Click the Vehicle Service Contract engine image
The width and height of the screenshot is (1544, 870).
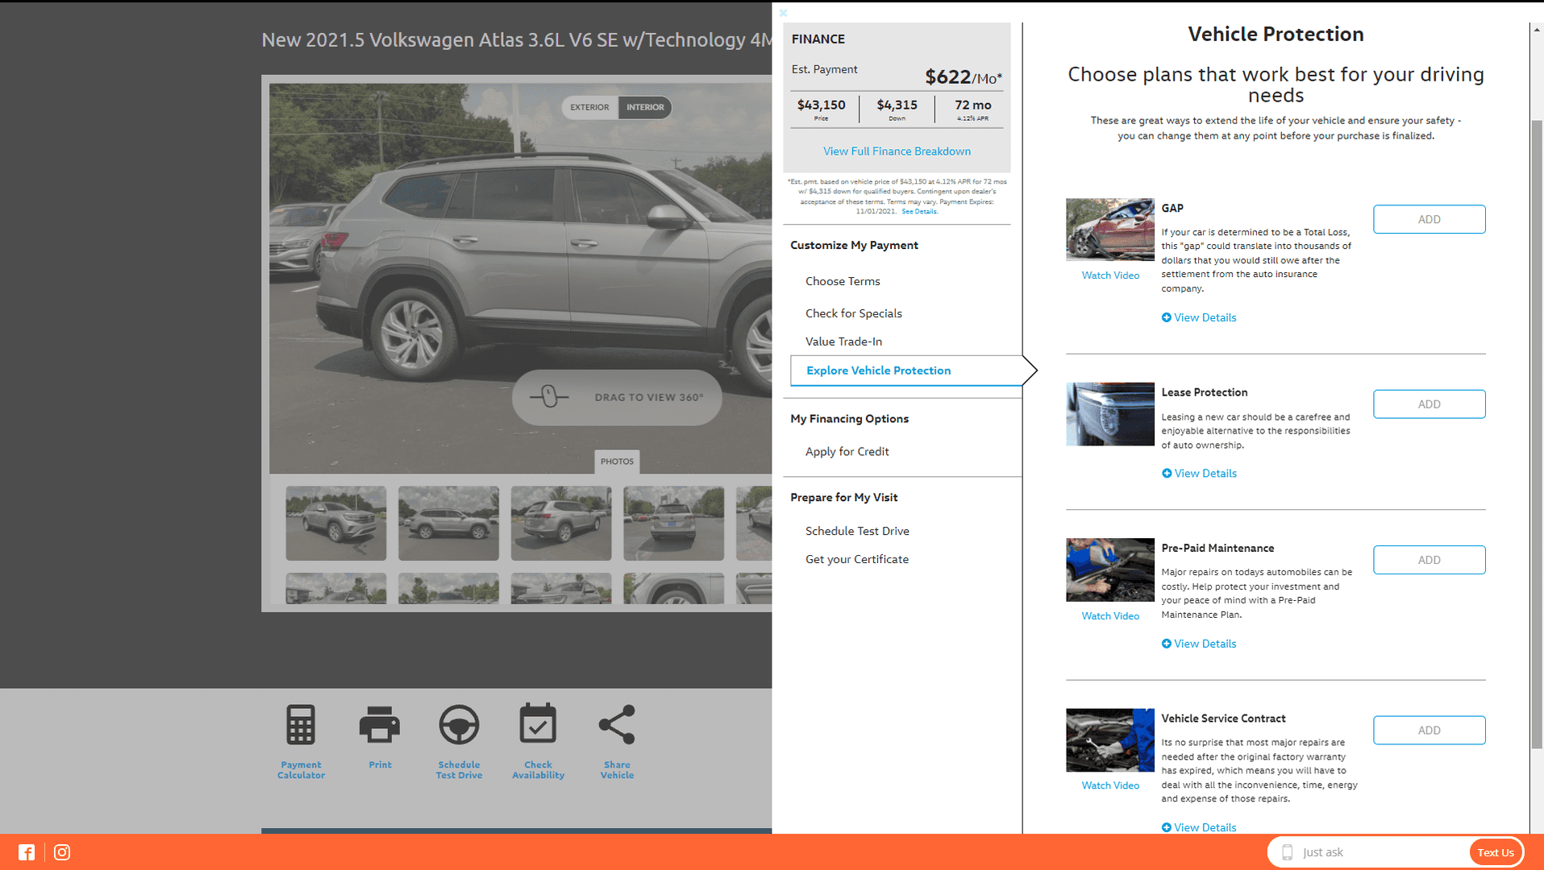1110,740
